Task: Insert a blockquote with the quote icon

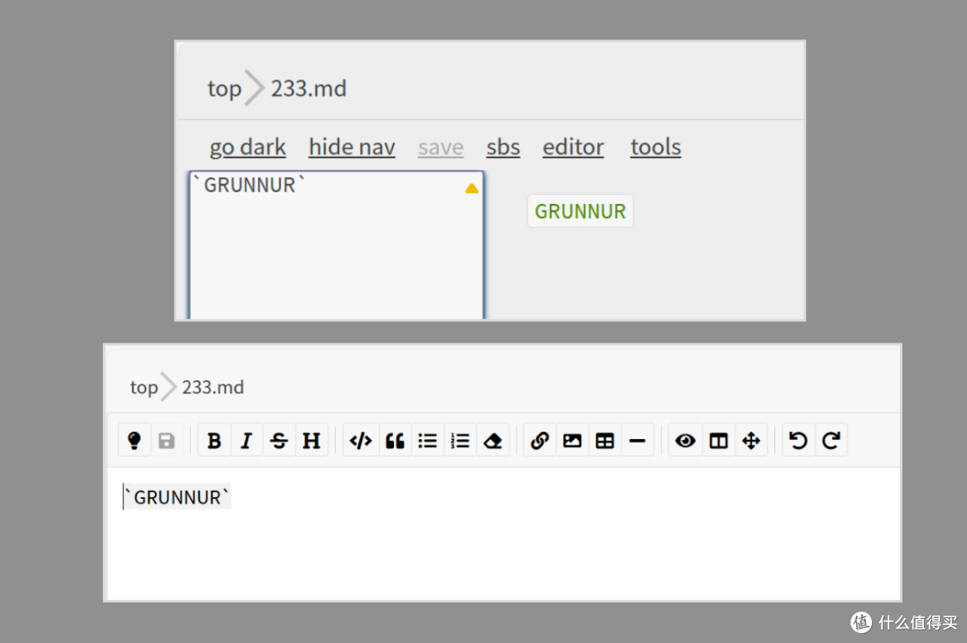Action: tap(395, 440)
